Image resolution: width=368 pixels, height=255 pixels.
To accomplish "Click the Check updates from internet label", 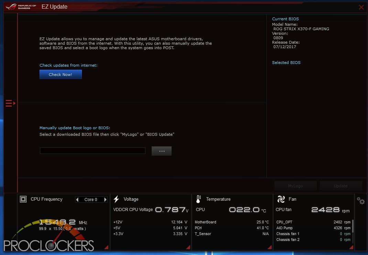I will click(68, 65).
